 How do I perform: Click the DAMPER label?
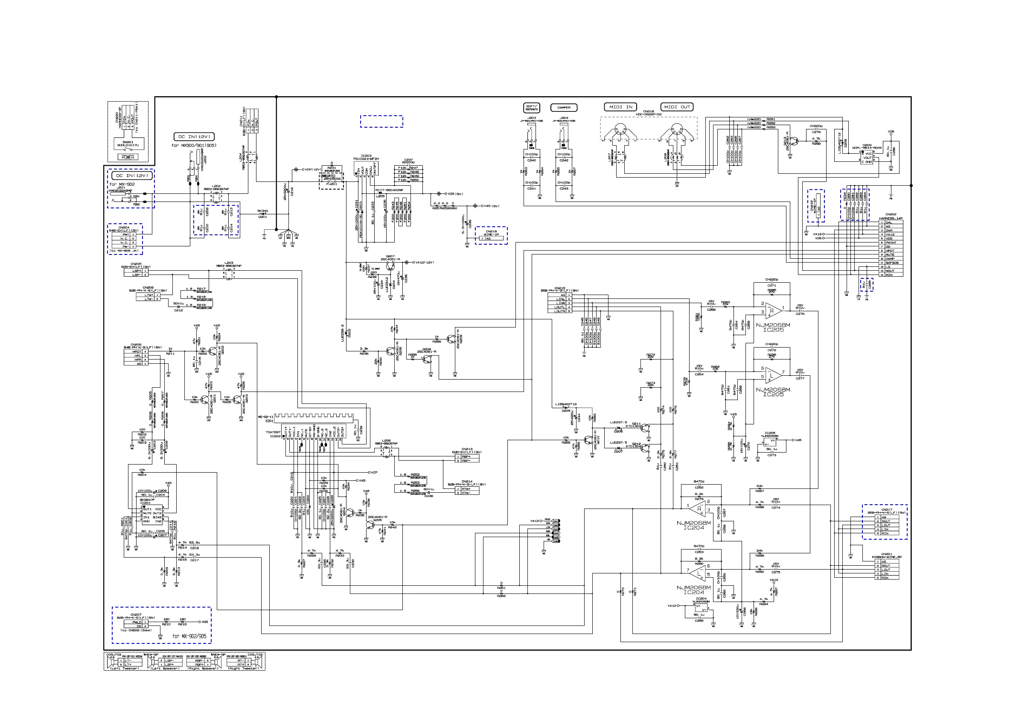pos(564,107)
